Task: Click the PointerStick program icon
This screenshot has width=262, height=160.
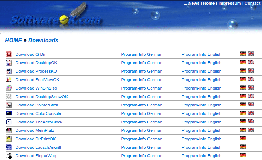Action: tap(9, 105)
